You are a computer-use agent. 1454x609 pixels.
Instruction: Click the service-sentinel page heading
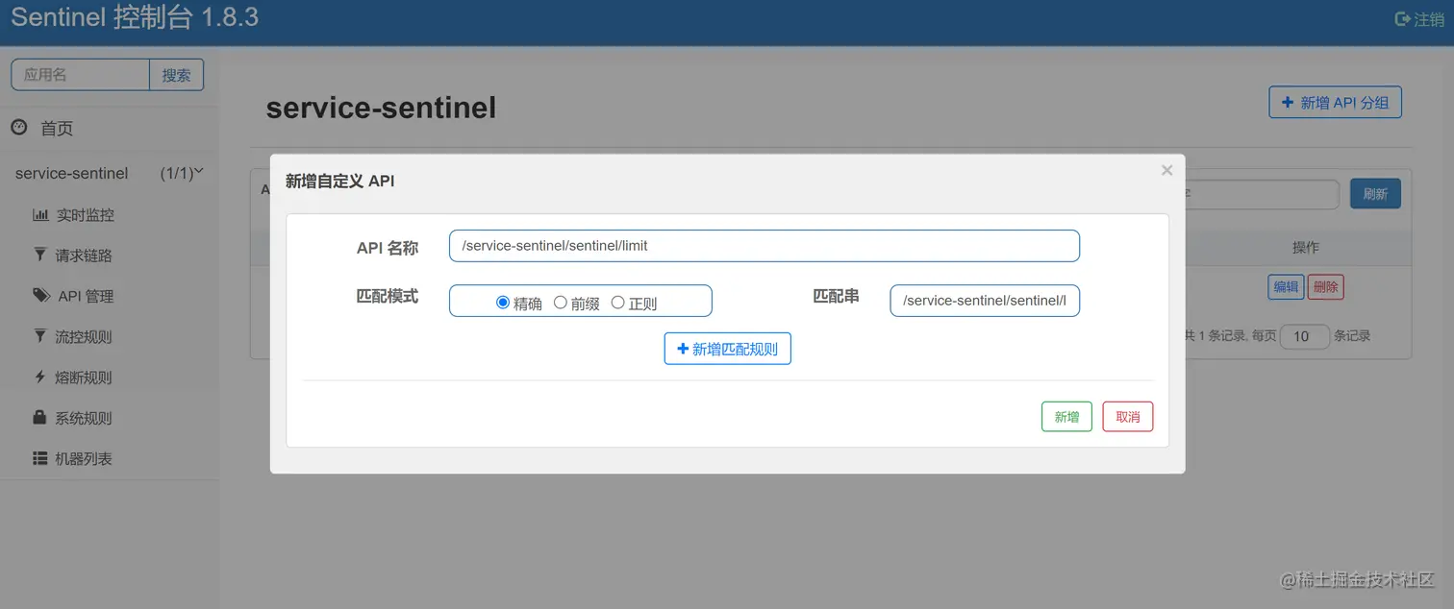381,108
